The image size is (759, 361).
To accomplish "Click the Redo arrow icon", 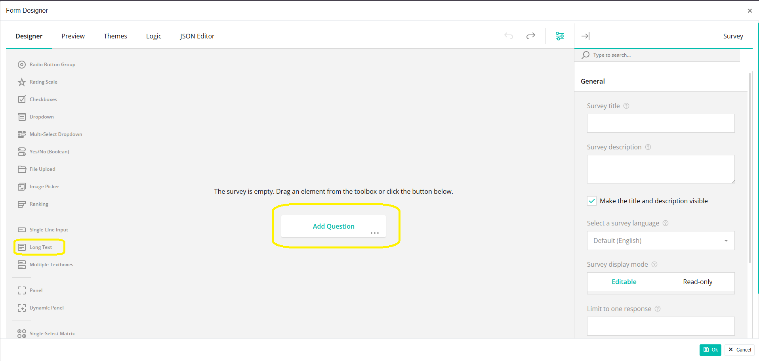I will [530, 36].
